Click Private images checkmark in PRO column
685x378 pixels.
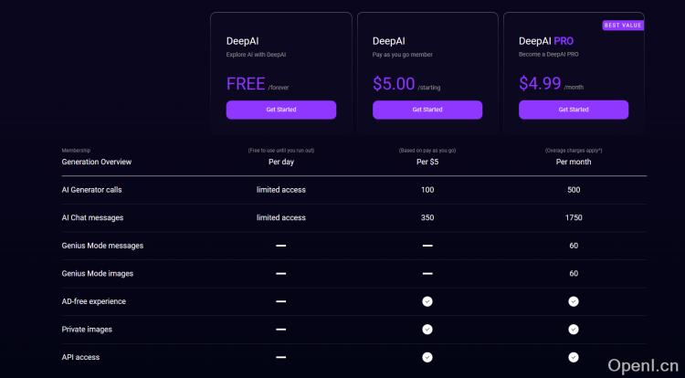click(x=574, y=330)
